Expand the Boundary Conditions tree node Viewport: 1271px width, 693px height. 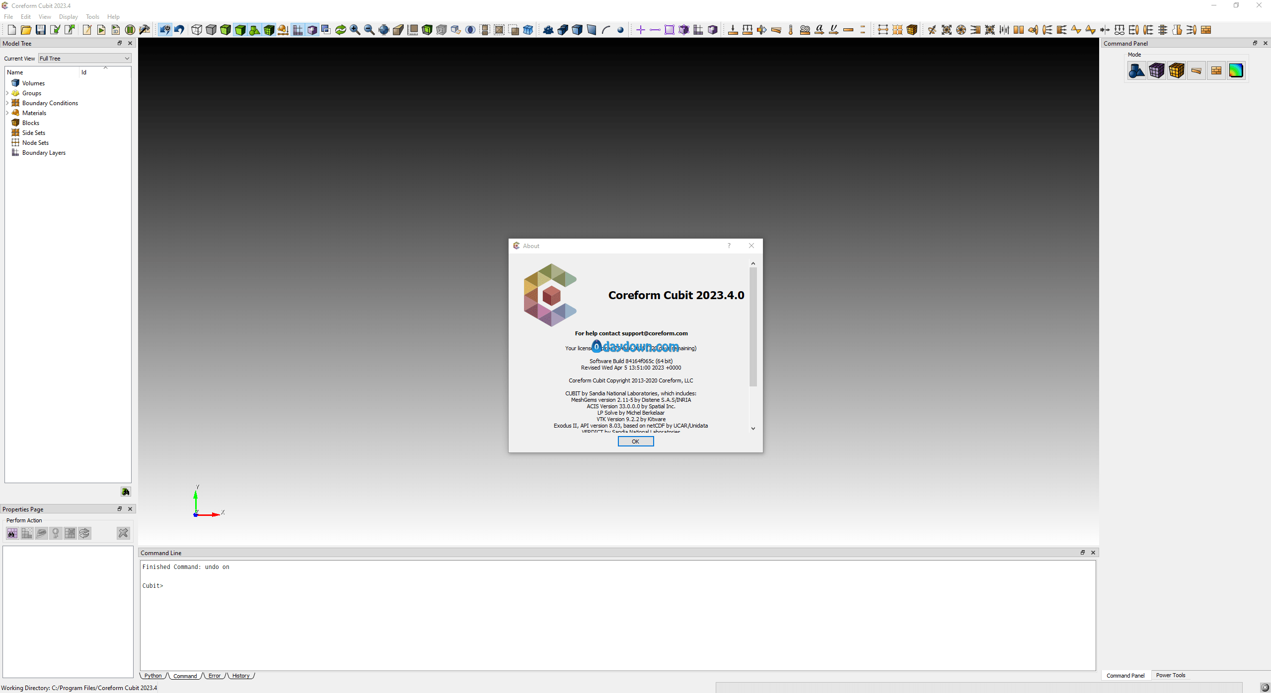coord(7,103)
